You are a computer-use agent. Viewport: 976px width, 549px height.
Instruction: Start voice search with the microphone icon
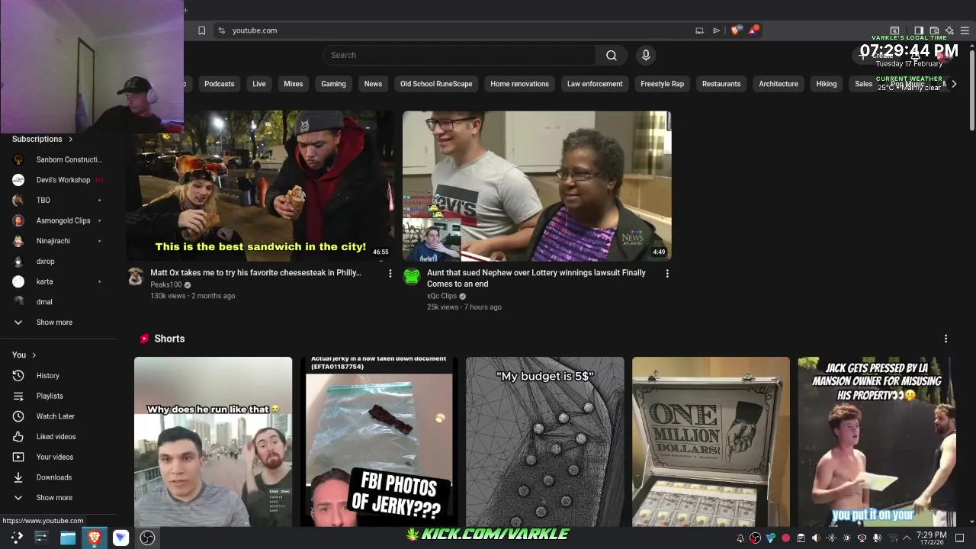click(x=646, y=55)
